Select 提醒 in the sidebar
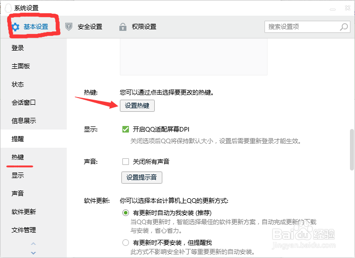 coord(33,139)
